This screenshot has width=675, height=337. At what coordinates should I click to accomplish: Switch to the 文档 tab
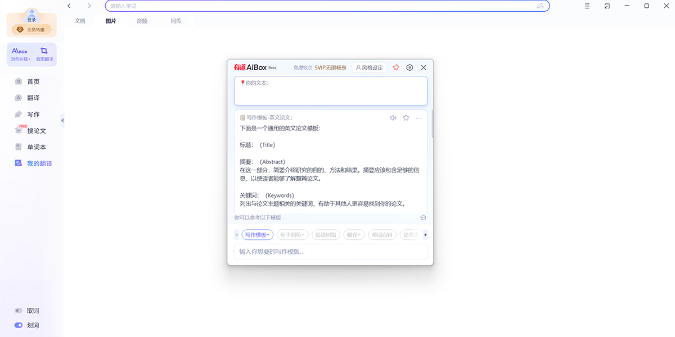[80, 21]
